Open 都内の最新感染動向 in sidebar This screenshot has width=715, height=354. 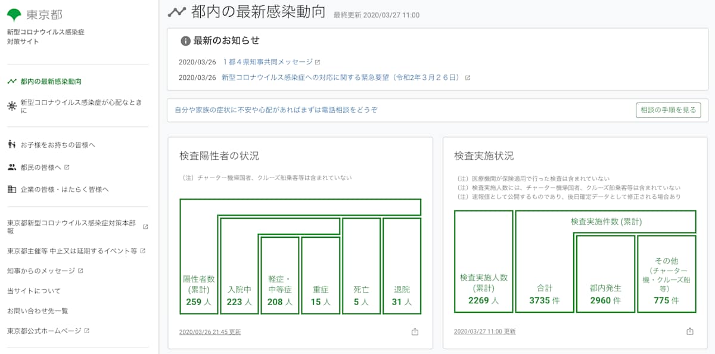pyautogui.click(x=51, y=82)
